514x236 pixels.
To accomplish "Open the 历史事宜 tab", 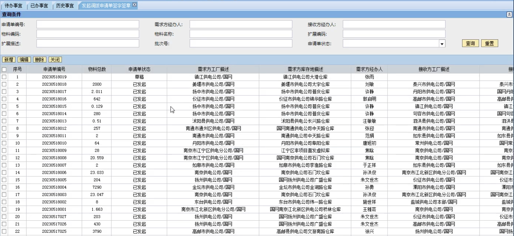I will [x=65, y=6].
